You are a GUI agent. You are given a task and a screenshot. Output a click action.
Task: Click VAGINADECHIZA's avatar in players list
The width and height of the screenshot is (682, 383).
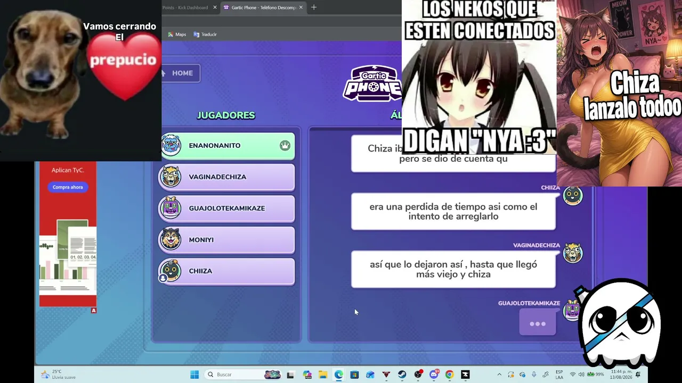[x=171, y=177]
